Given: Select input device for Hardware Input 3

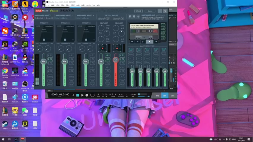Looking at the screenshot, I should click(x=83, y=18).
